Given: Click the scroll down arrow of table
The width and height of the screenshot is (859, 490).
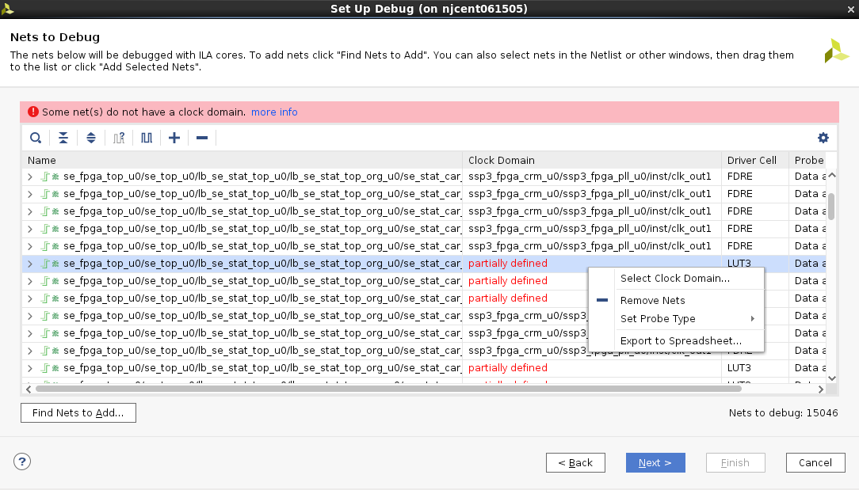Looking at the screenshot, I should click(831, 378).
